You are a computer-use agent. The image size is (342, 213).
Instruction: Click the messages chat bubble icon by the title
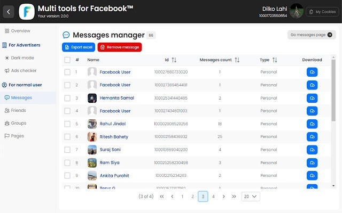tap(66, 35)
